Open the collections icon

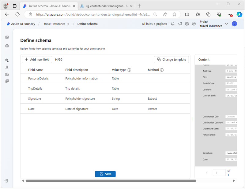click(208, 14)
